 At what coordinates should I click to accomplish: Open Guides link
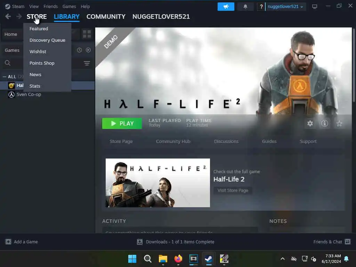pos(269,141)
